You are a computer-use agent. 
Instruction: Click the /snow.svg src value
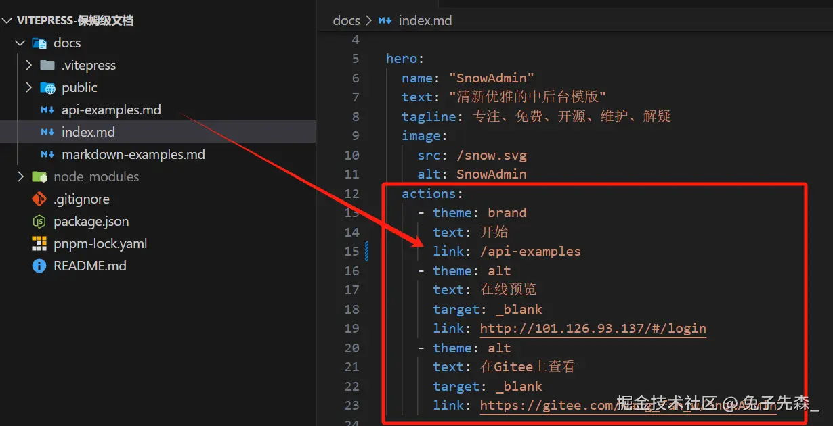click(492, 156)
